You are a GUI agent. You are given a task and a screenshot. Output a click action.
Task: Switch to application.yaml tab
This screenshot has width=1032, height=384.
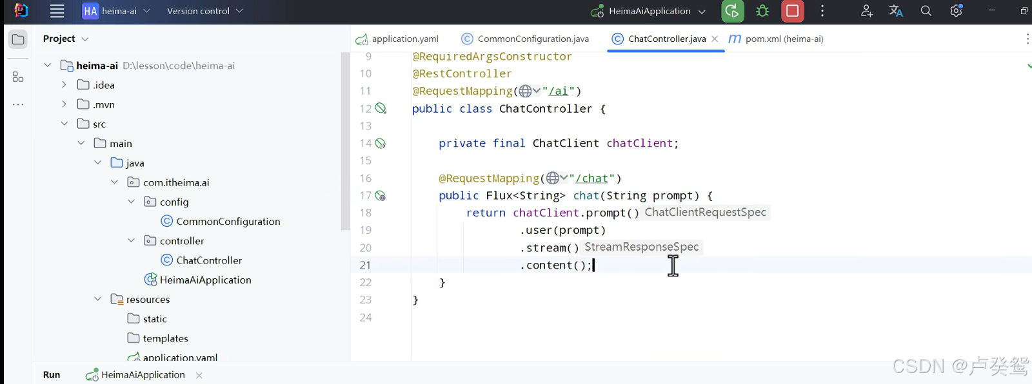click(397, 39)
